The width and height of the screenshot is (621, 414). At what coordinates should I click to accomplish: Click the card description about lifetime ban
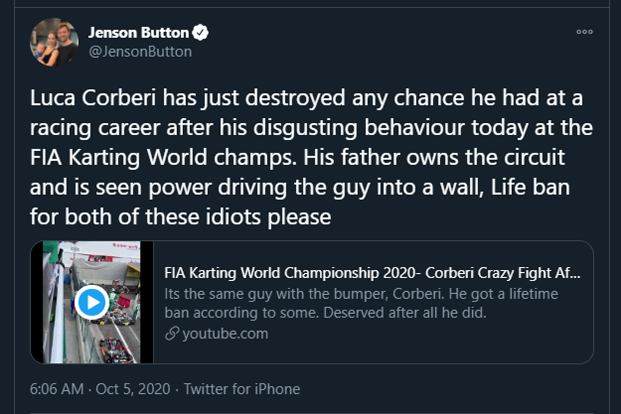click(361, 303)
